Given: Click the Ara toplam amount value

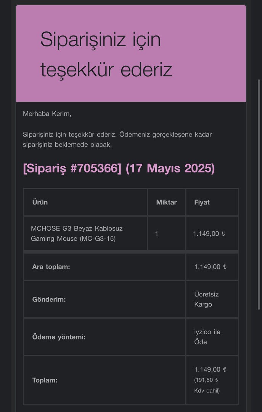Looking at the screenshot, I should tap(210, 267).
